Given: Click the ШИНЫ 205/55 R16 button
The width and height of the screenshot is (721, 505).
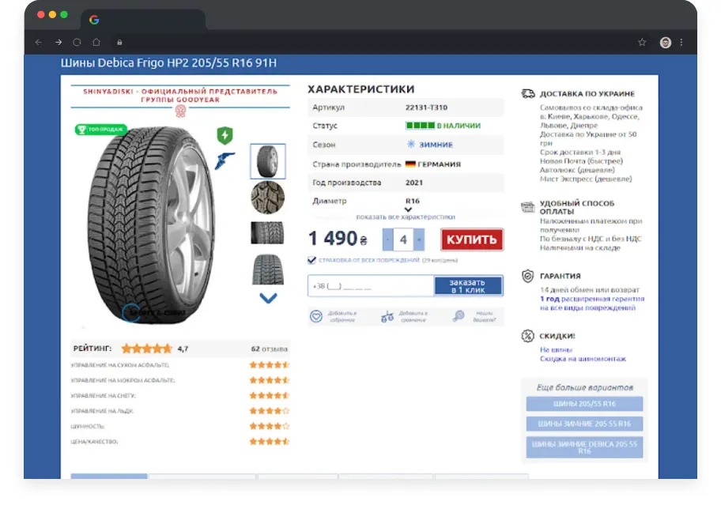Looking at the screenshot, I should (584, 404).
